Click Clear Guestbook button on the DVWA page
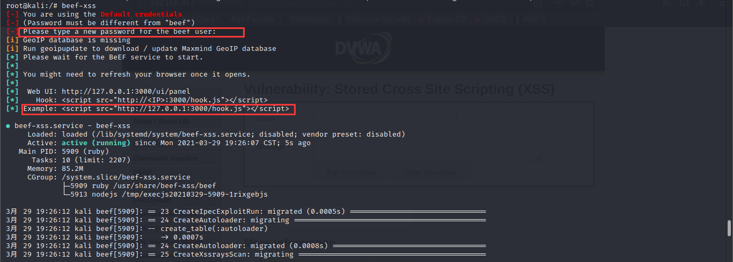The image size is (733, 262). [431, 173]
